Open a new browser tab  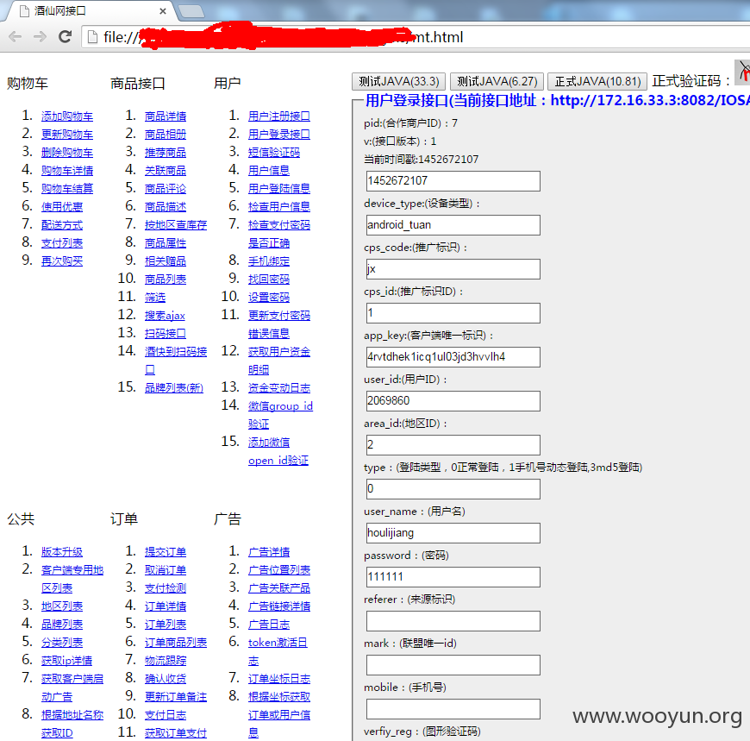point(191,11)
